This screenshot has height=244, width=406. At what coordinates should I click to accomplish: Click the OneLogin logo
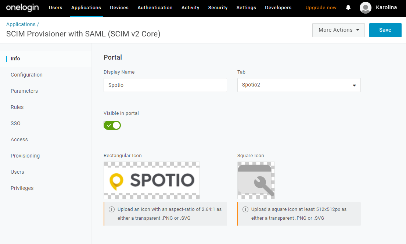[22, 8]
